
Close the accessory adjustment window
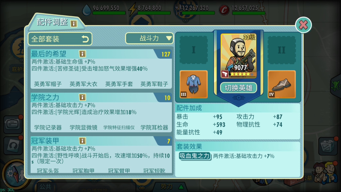click(x=303, y=25)
